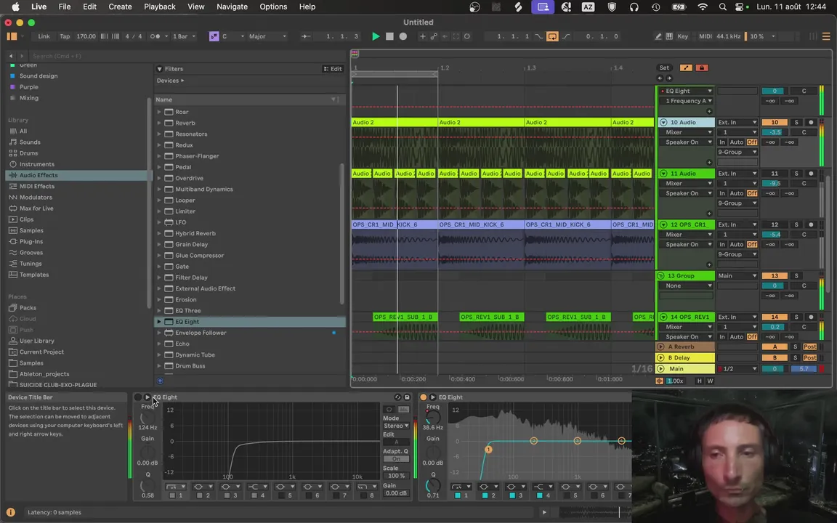Click the Hot-Swap icon on first EQ Eight
The width and height of the screenshot is (837, 523).
click(397, 397)
